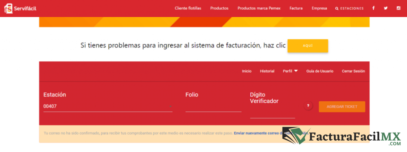Open the Historial page

pos(267,71)
